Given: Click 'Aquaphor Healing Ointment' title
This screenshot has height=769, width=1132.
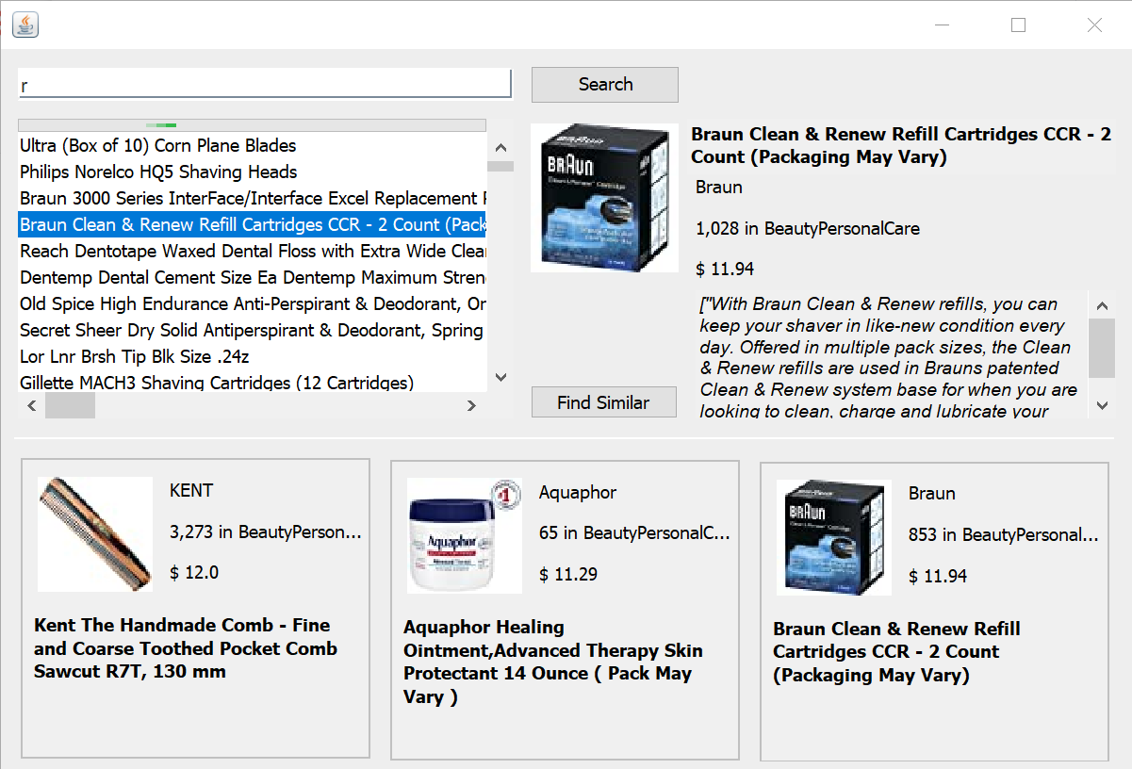Looking at the screenshot, I should [553, 663].
